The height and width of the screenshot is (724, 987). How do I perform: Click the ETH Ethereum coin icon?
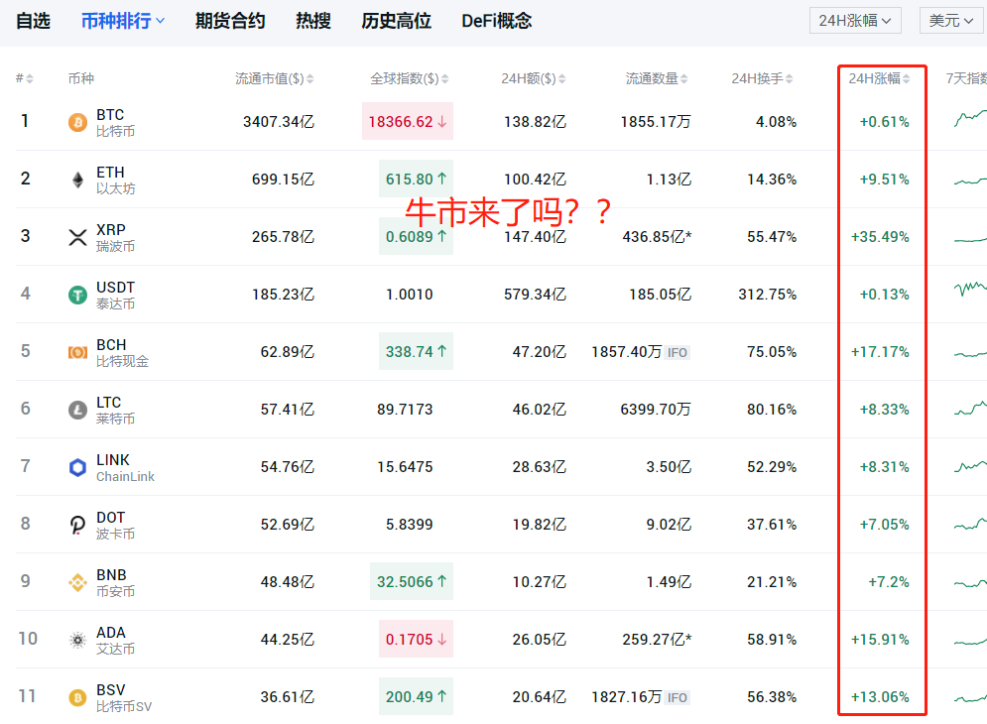76,180
